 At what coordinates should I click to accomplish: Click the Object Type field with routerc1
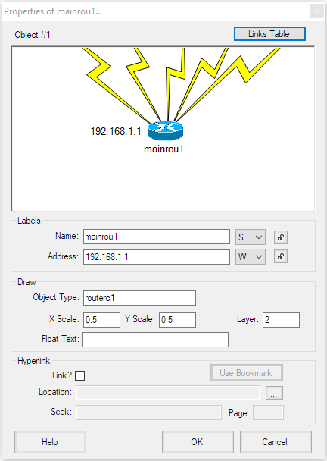point(139,298)
